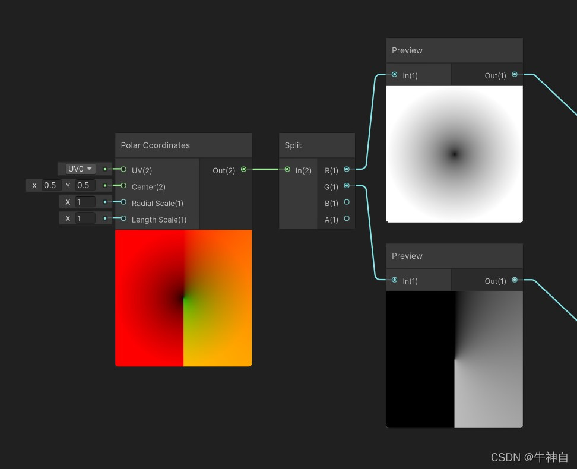The image size is (577, 469).
Task: Select the bottom Preview node title bar
Action: click(455, 256)
